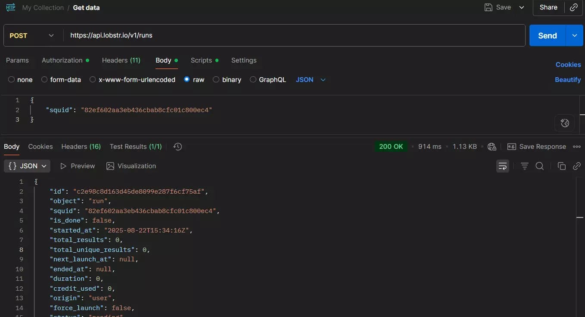This screenshot has width=585, height=317.
Task: Open the Visualization view for the response
Action: pos(131,166)
